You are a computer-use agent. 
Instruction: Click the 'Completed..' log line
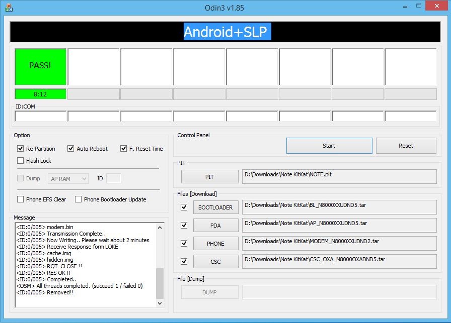click(x=47, y=279)
